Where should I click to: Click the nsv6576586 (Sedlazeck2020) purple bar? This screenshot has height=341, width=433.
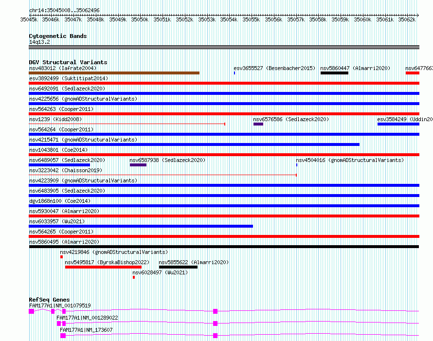[x=258, y=124]
